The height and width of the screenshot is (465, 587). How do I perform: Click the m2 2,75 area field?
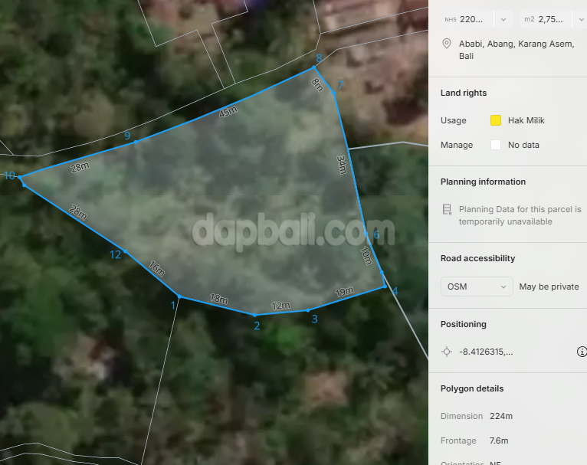pos(547,19)
